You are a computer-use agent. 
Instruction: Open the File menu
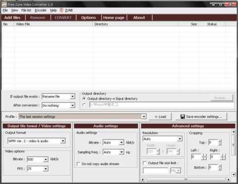coord(5,10)
